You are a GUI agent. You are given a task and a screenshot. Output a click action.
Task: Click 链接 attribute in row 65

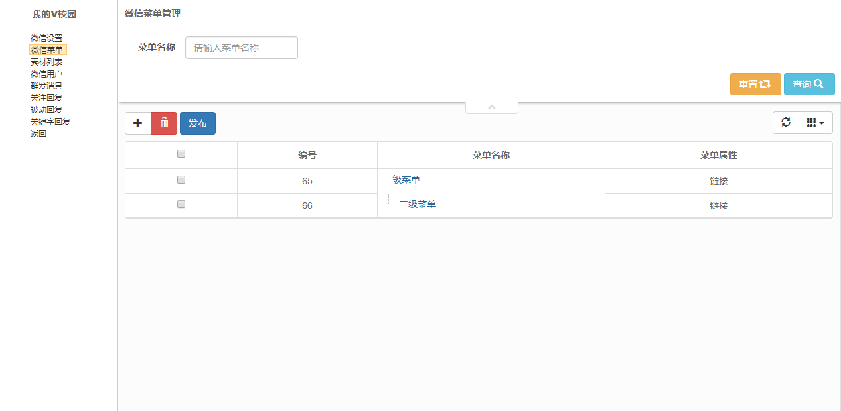point(719,181)
